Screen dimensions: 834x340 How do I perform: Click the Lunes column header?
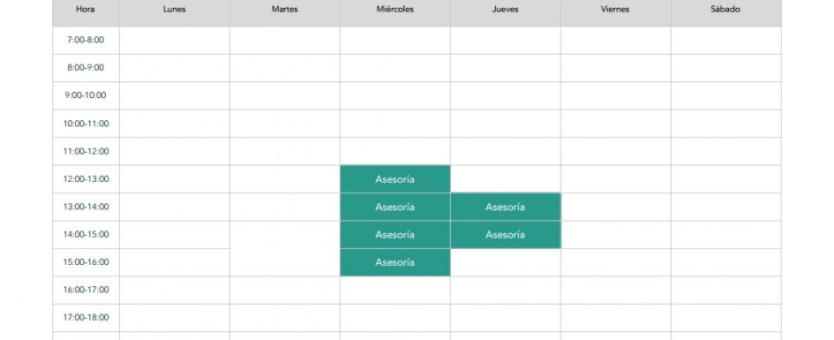[x=175, y=10]
